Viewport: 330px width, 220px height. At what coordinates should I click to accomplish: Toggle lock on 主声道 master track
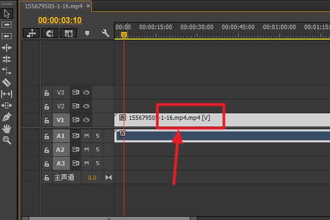pos(47,178)
